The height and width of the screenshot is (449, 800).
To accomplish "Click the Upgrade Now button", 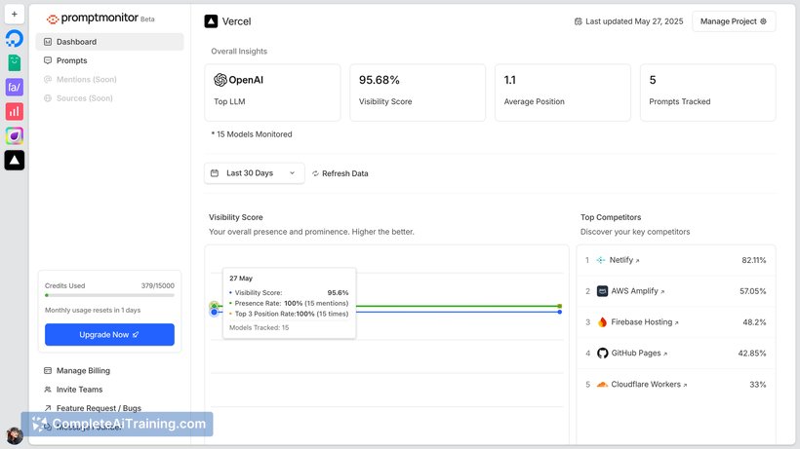I will pyautogui.click(x=109, y=334).
